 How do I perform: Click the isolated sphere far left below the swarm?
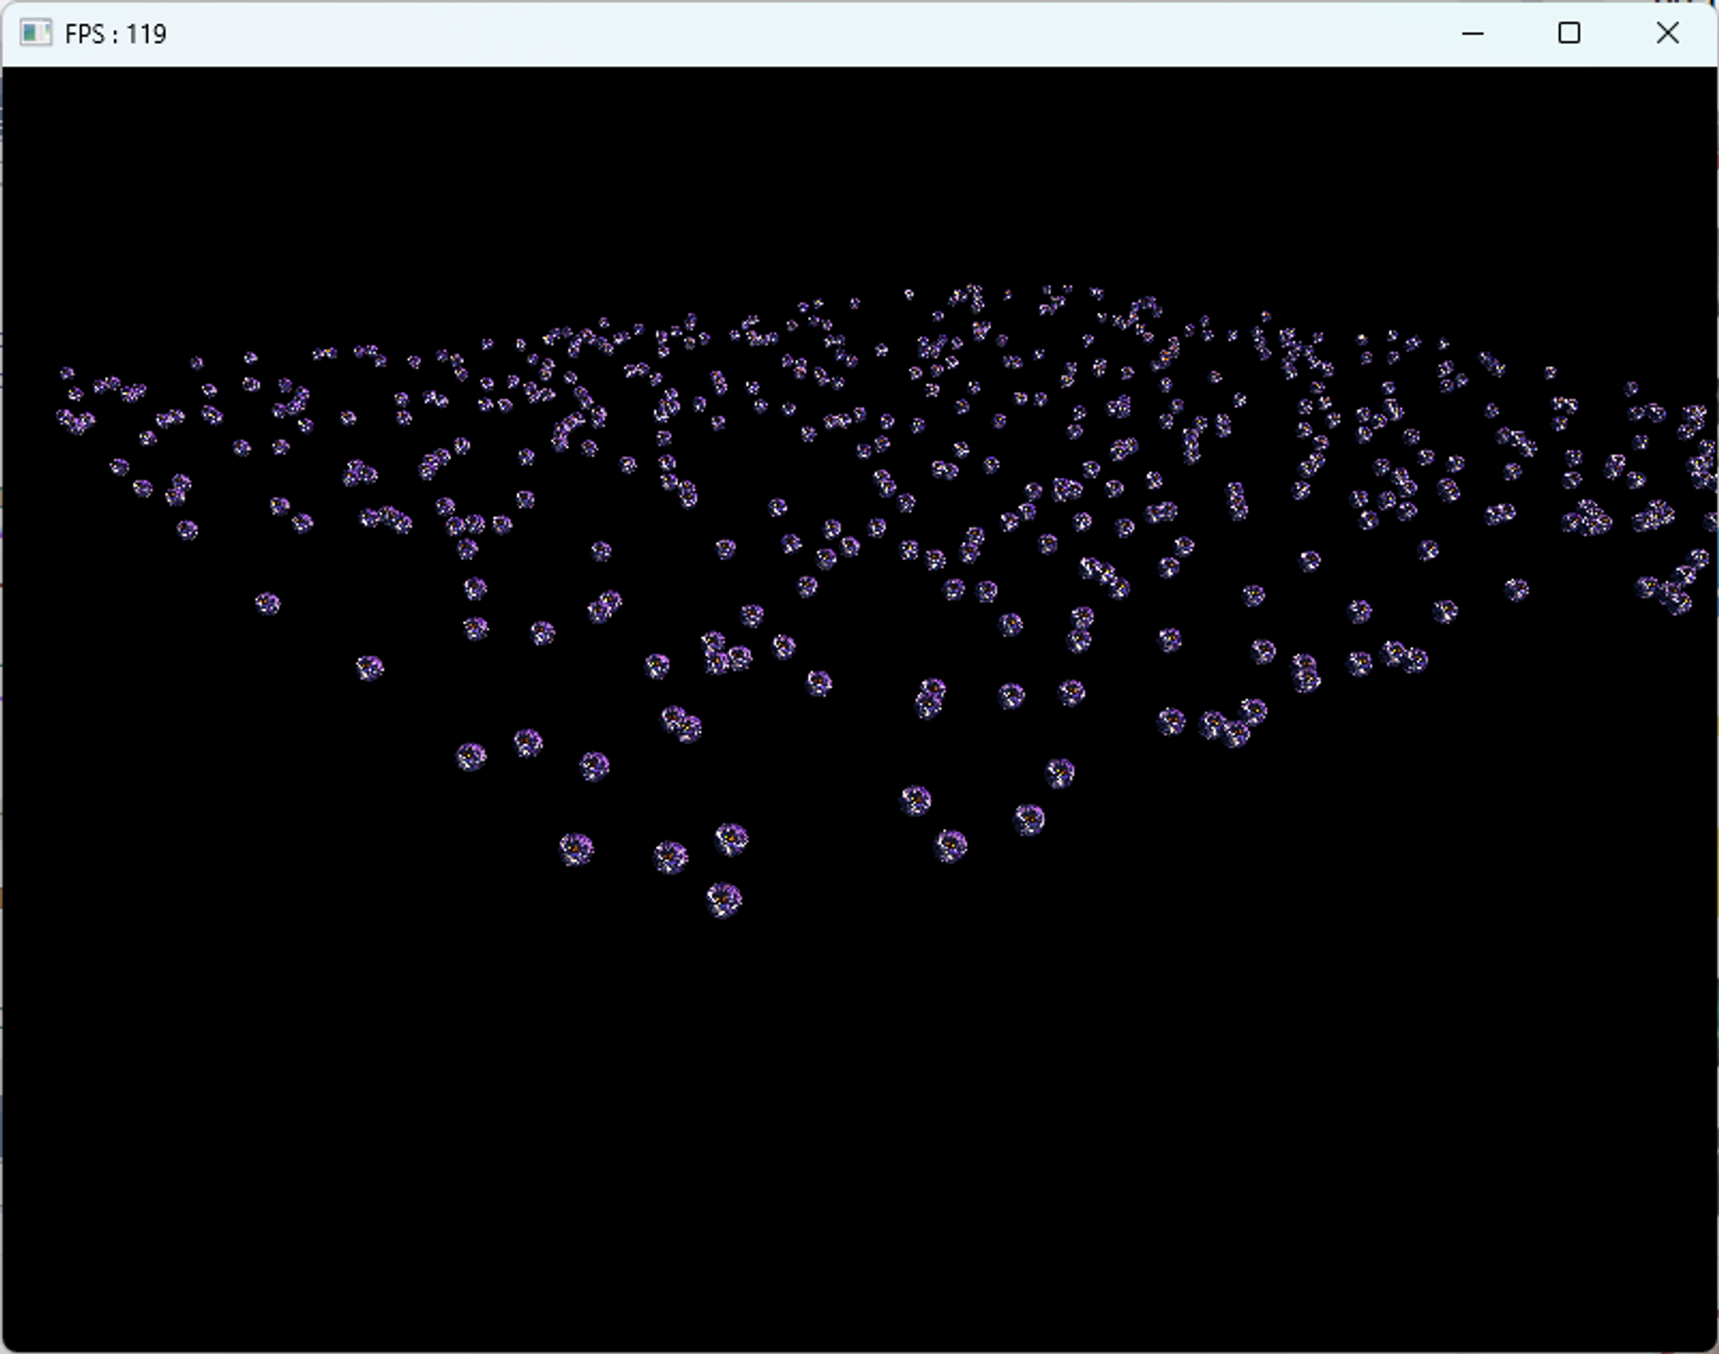point(267,604)
